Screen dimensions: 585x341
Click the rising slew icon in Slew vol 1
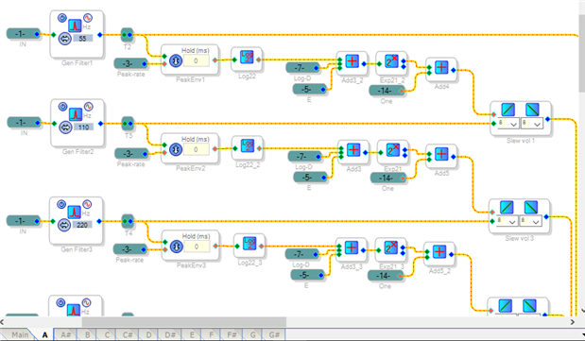coord(508,110)
